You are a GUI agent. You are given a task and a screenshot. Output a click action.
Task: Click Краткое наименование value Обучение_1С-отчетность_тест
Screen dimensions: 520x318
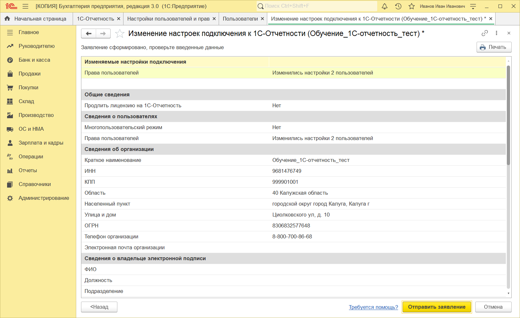(311, 160)
